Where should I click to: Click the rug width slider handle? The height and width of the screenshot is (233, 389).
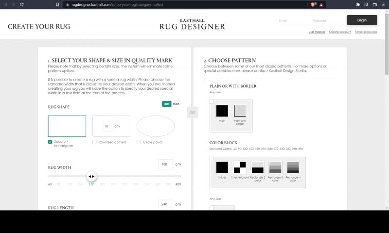coord(91,176)
